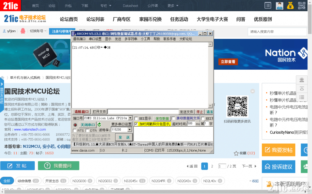Jump to page top via floating sidebar icon
This screenshot has height=194, width=312.
[302, 89]
